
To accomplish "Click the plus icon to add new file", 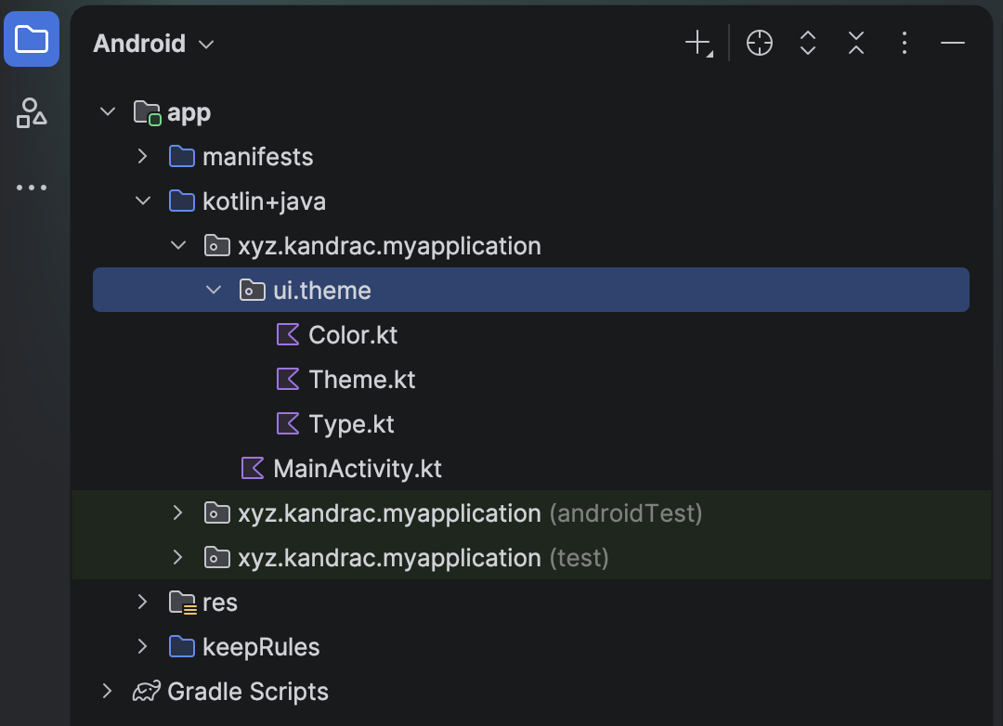I will point(698,44).
